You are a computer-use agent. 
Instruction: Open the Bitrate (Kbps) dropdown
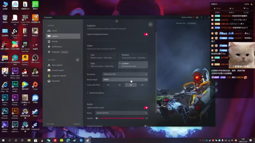pos(125,80)
